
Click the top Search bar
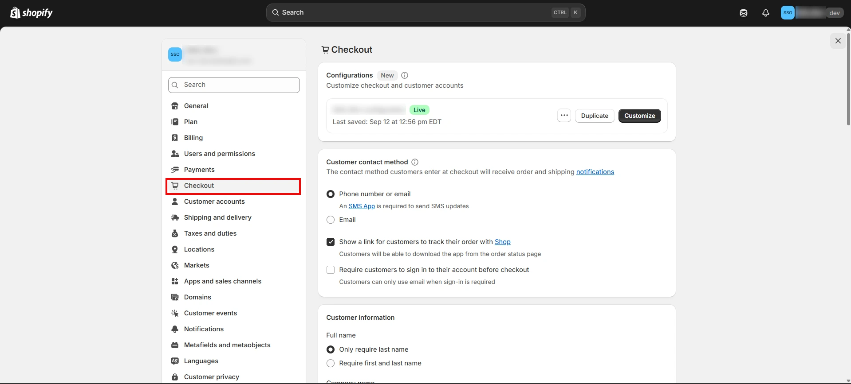click(425, 12)
